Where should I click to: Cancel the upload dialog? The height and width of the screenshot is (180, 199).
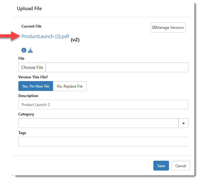pyautogui.click(x=181, y=166)
